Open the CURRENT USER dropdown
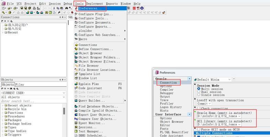Image resolution: width=270 pixels, height=137 pixels. click(64, 93)
